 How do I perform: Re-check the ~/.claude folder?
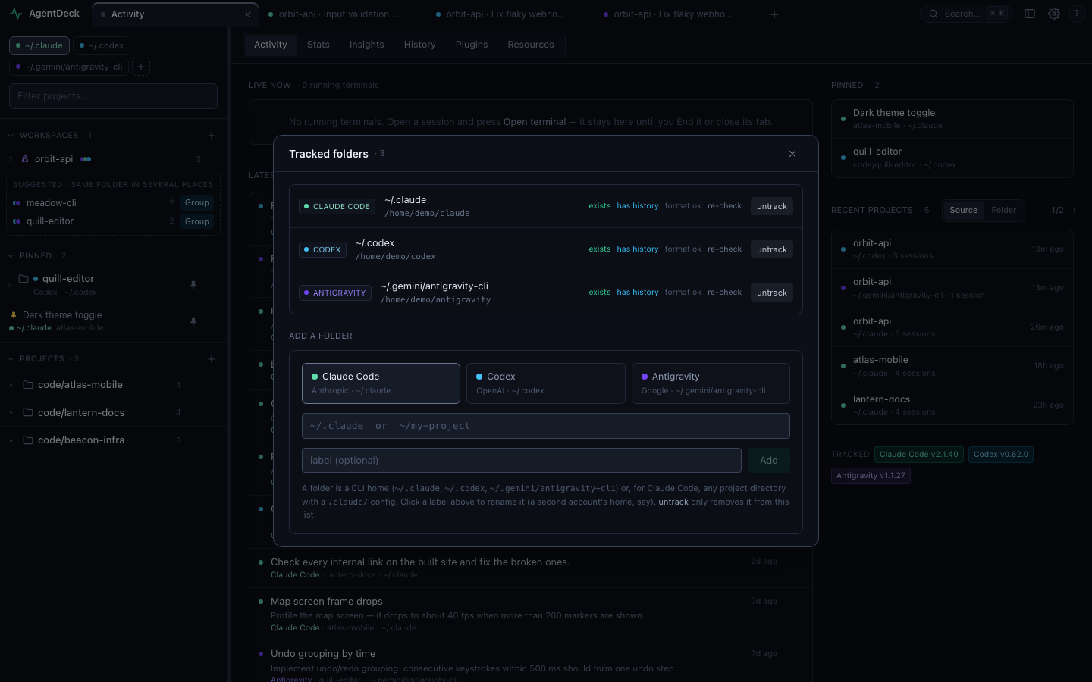click(x=725, y=206)
